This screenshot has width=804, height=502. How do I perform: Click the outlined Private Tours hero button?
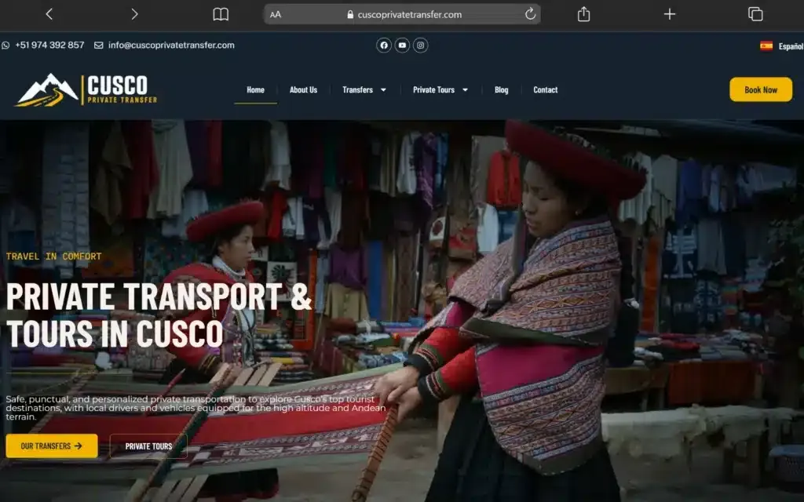[148, 446]
